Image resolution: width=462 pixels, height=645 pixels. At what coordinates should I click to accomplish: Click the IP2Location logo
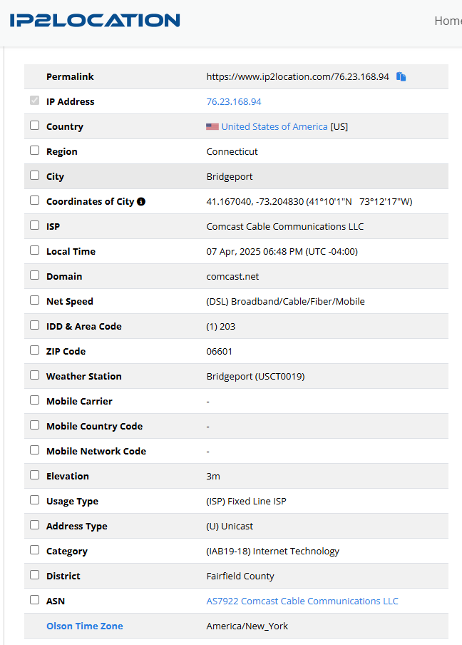coord(95,21)
